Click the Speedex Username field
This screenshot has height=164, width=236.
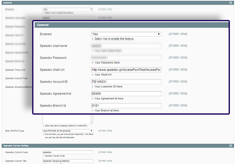click(126, 46)
